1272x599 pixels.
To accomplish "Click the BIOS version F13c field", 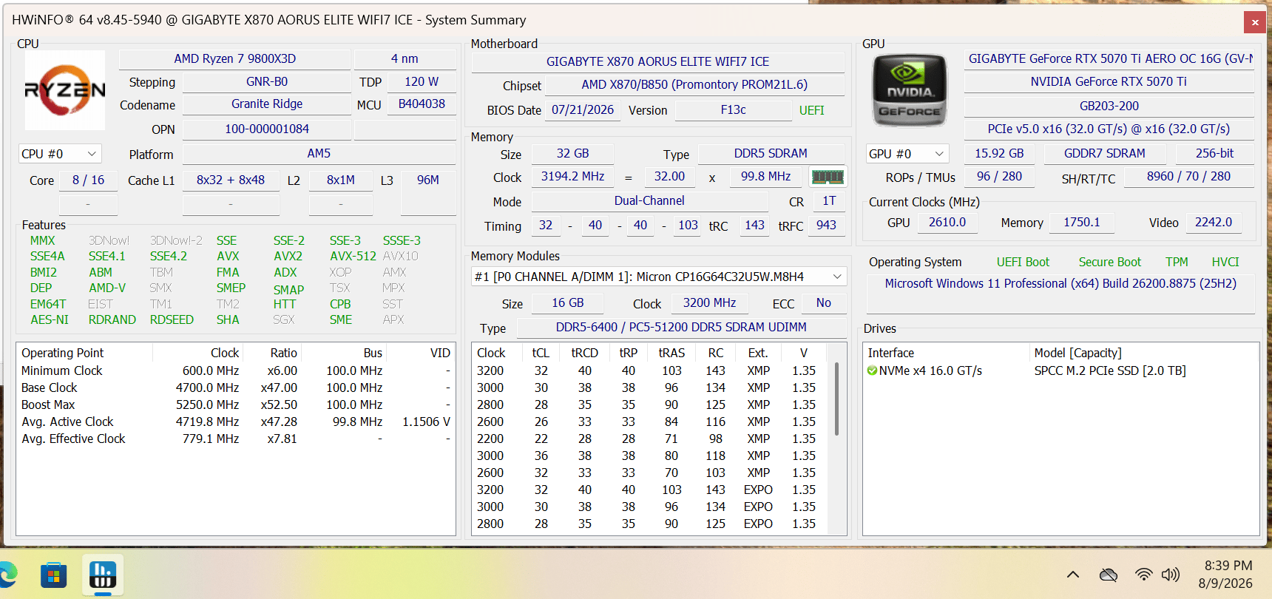I will (733, 110).
